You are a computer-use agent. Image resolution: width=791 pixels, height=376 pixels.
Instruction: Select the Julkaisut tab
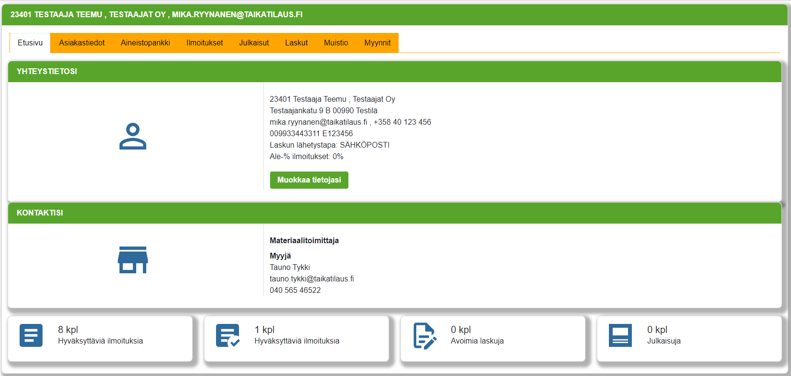coord(254,43)
